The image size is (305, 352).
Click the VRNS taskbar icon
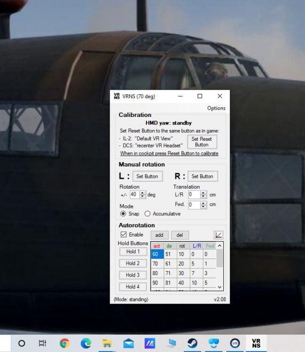pyautogui.click(x=256, y=344)
